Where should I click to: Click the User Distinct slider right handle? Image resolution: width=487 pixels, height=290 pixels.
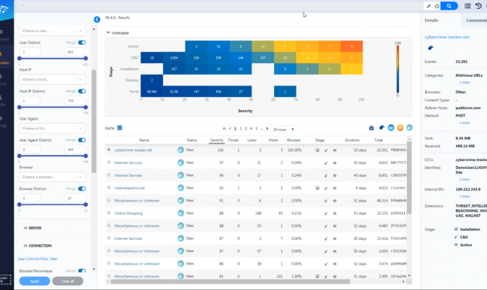pyautogui.click(x=86, y=58)
